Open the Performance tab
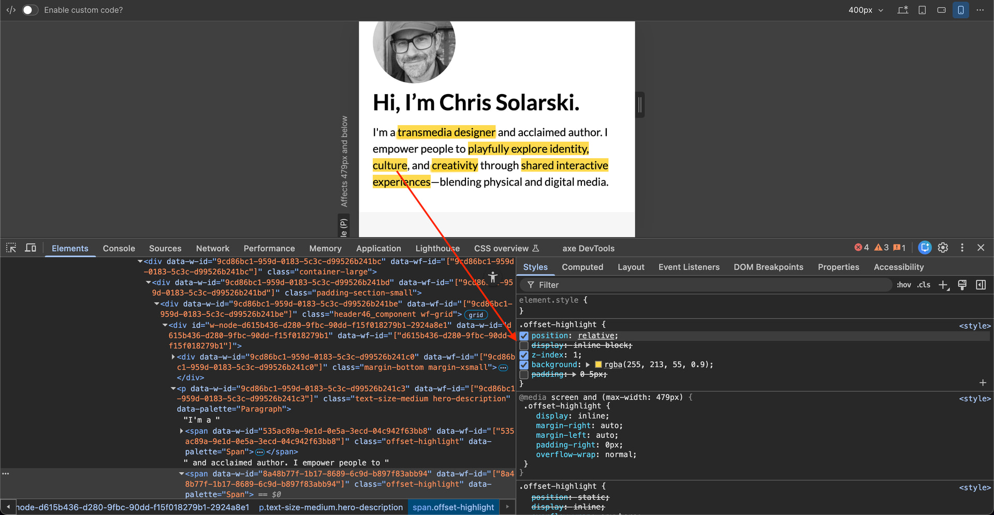 click(x=269, y=249)
